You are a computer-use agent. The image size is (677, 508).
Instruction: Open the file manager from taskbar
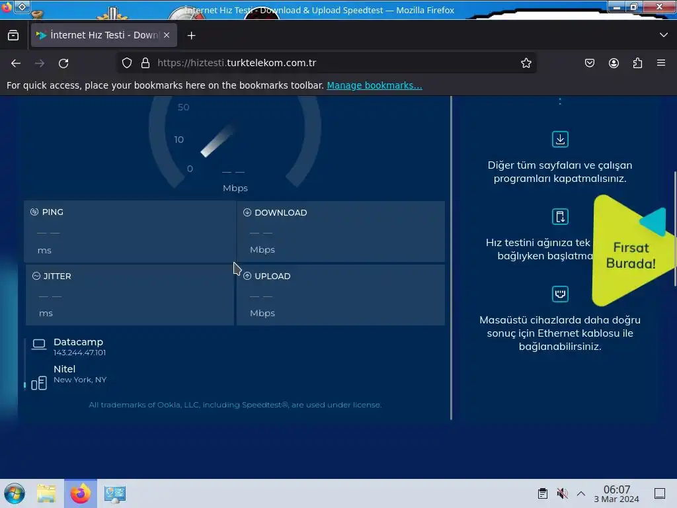(x=46, y=493)
